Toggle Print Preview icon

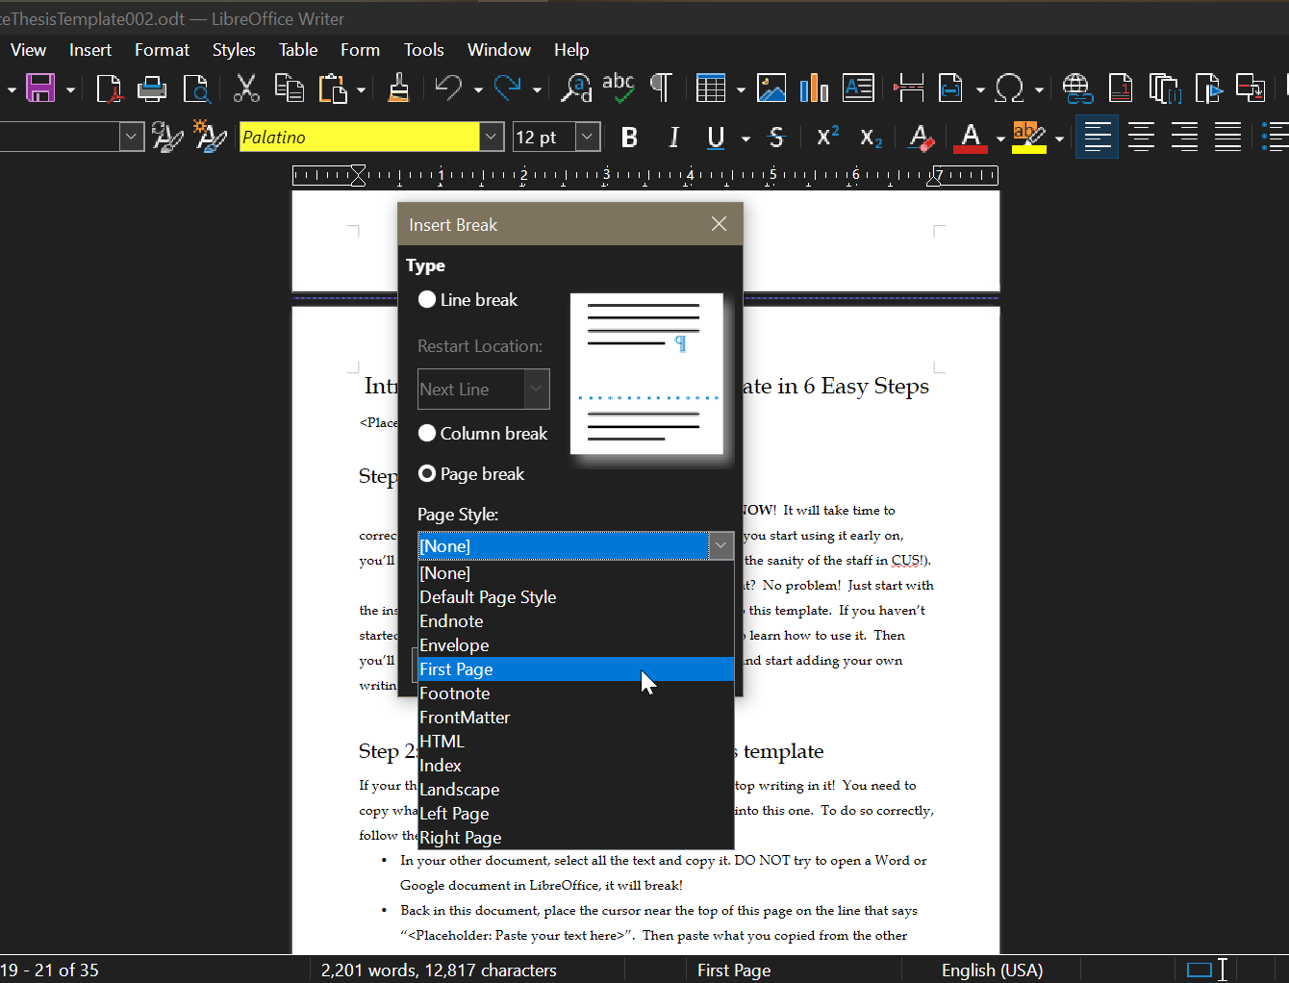tap(196, 88)
